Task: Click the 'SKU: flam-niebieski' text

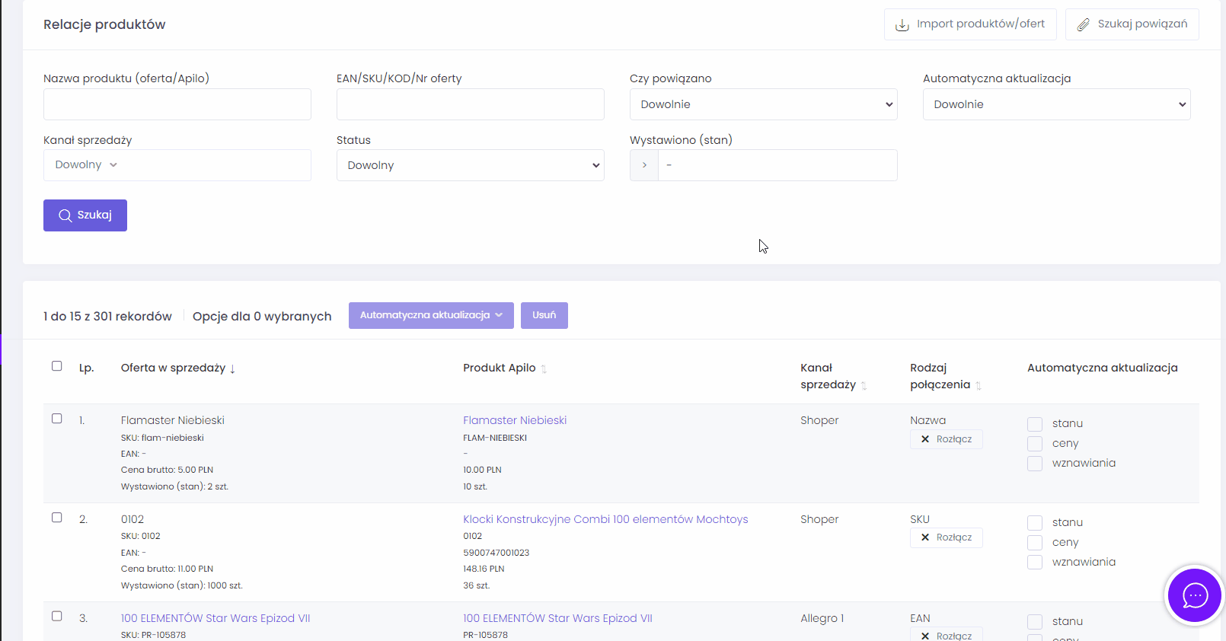Action: (162, 438)
